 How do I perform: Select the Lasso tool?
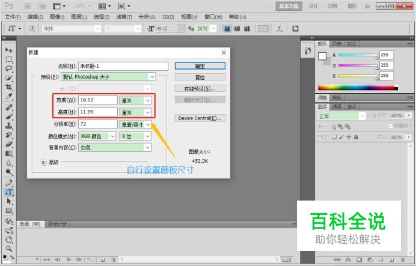click(x=9, y=68)
